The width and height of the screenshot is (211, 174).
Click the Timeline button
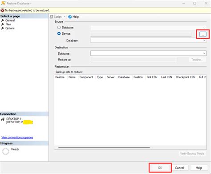tap(197, 60)
